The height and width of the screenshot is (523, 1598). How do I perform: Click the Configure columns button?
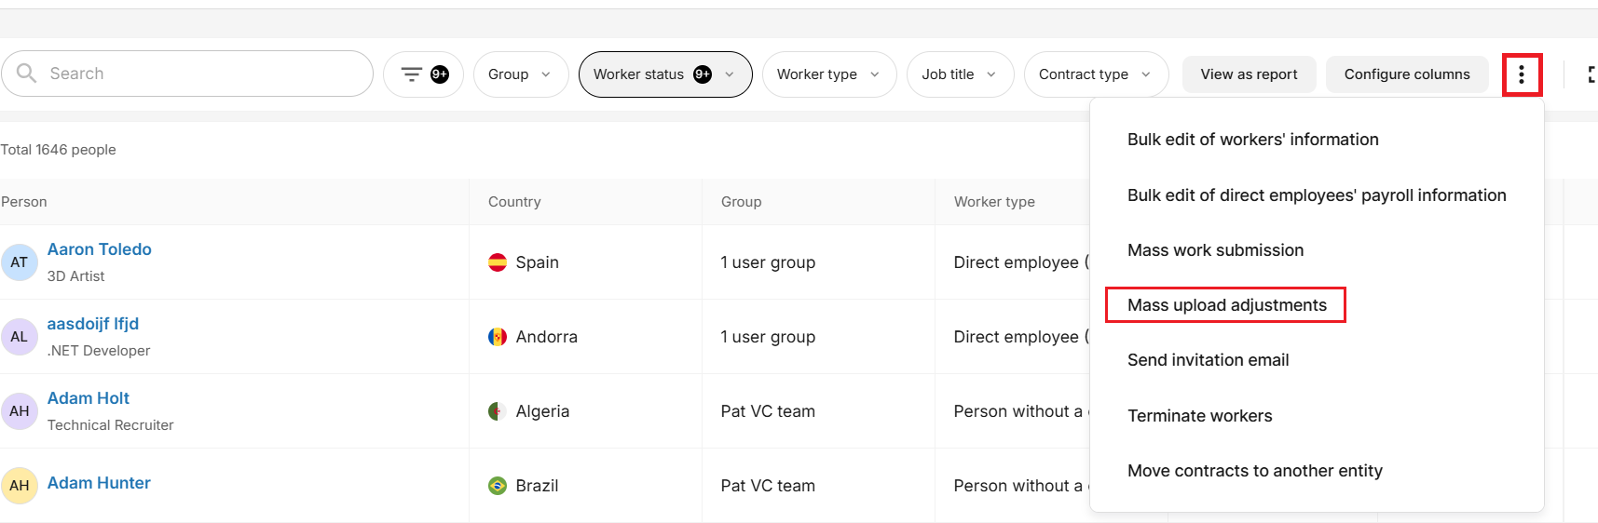[1407, 74]
